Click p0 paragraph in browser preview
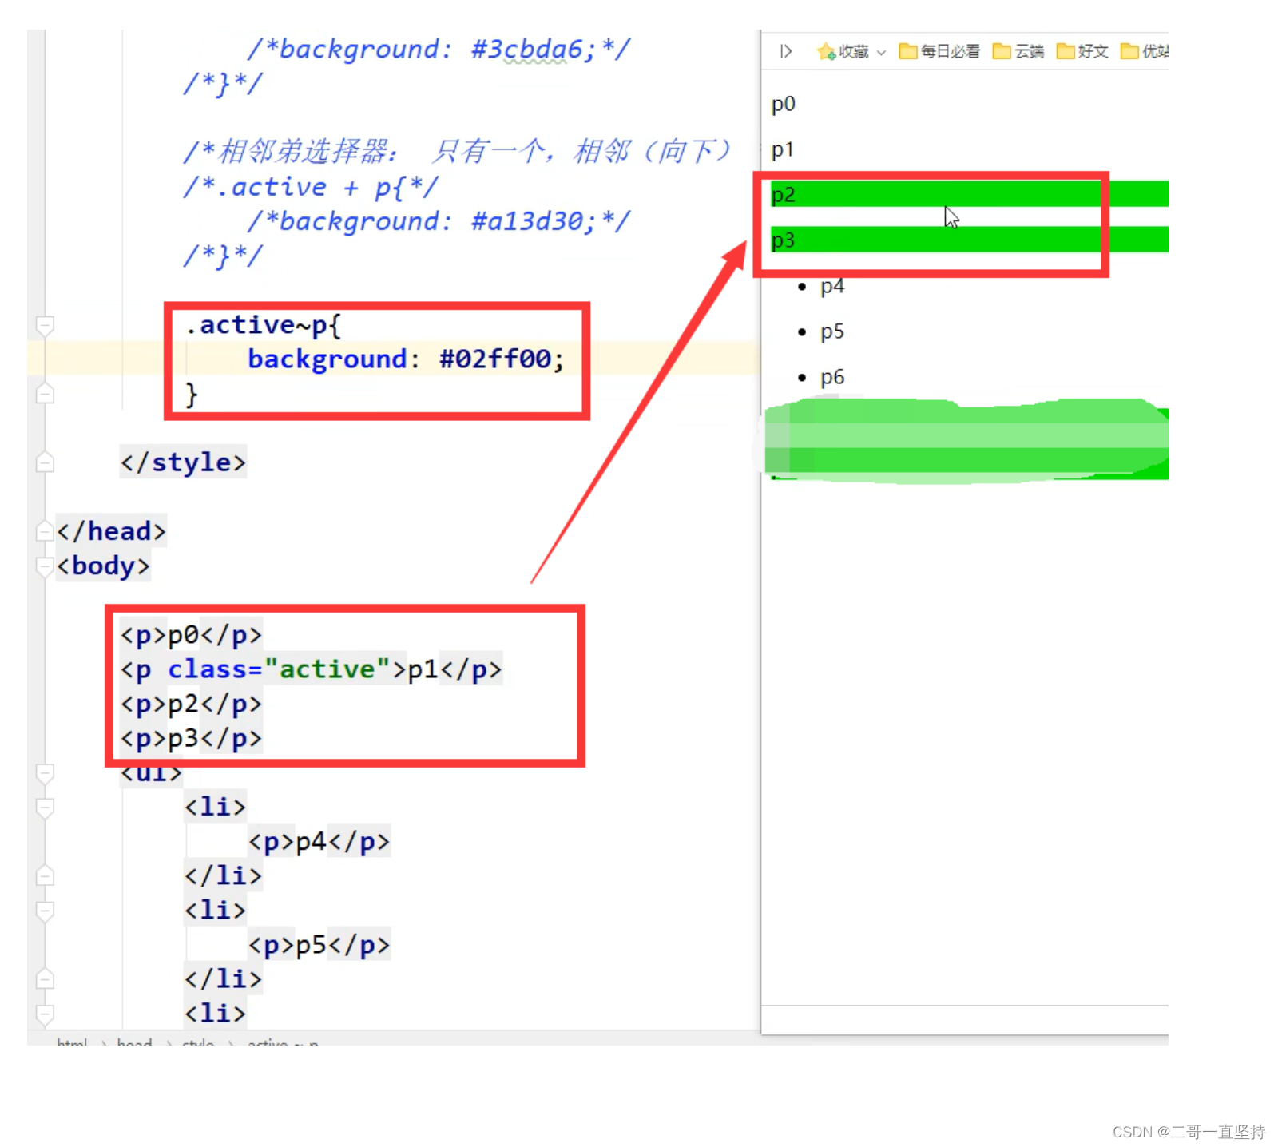Screen dimensions: 1278x1147 pos(783,105)
